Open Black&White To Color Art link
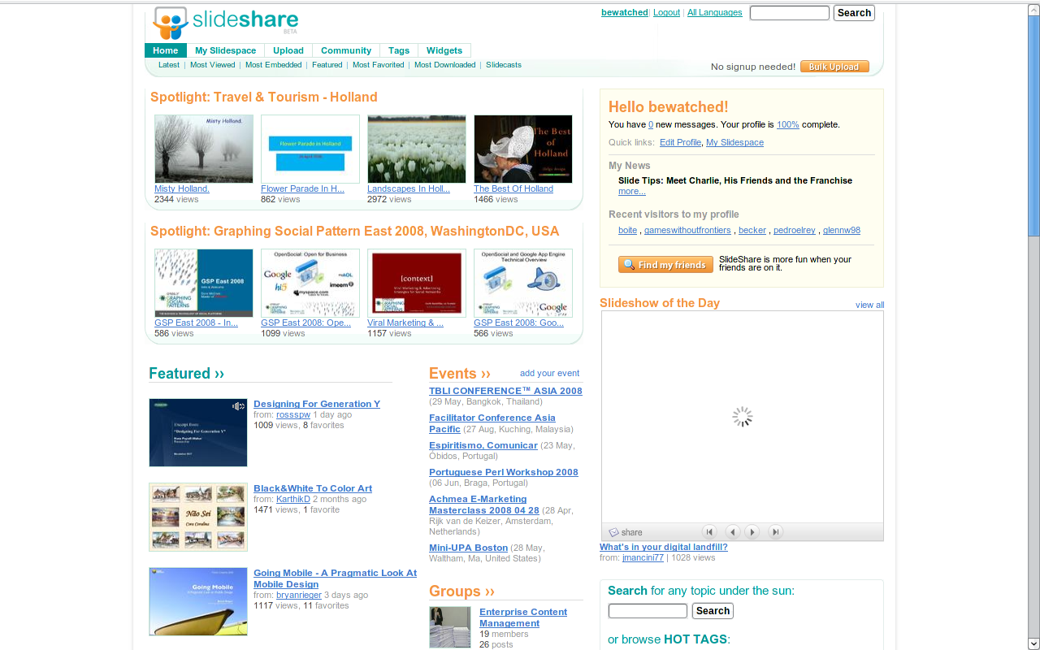The width and height of the screenshot is (1040, 650). tap(313, 488)
